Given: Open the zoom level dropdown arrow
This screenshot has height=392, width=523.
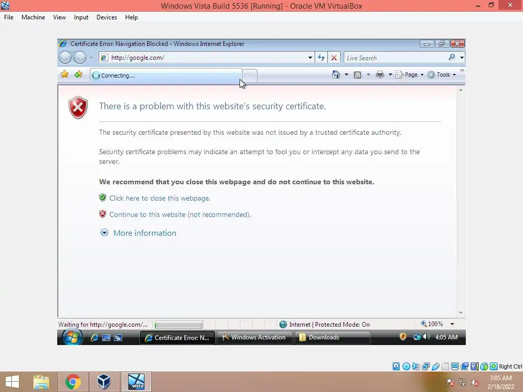Looking at the screenshot, I should (x=452, y=324).
